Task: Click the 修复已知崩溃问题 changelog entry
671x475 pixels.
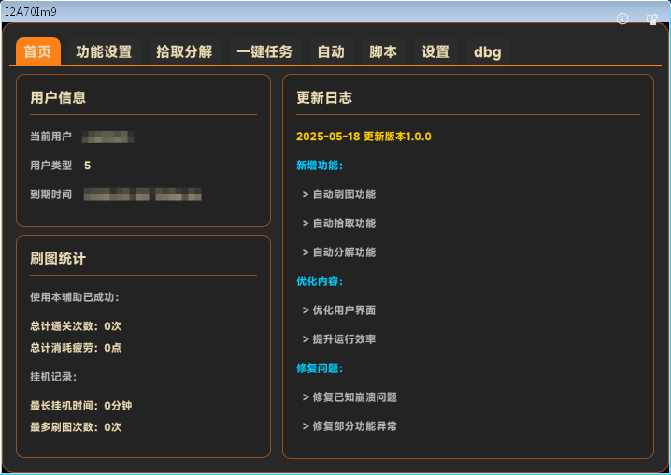Action: pos(350,397)
